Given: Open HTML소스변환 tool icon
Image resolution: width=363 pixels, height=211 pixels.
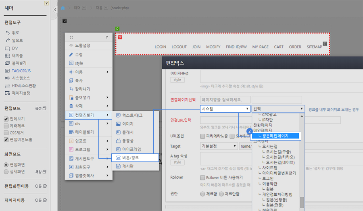Looking at the screenshot, I should (7, 86).
